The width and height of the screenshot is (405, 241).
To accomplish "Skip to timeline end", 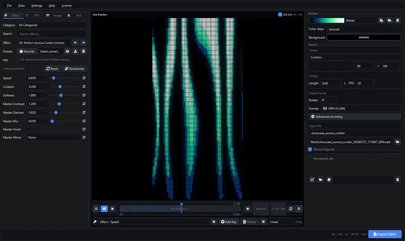I will point(247,209).
